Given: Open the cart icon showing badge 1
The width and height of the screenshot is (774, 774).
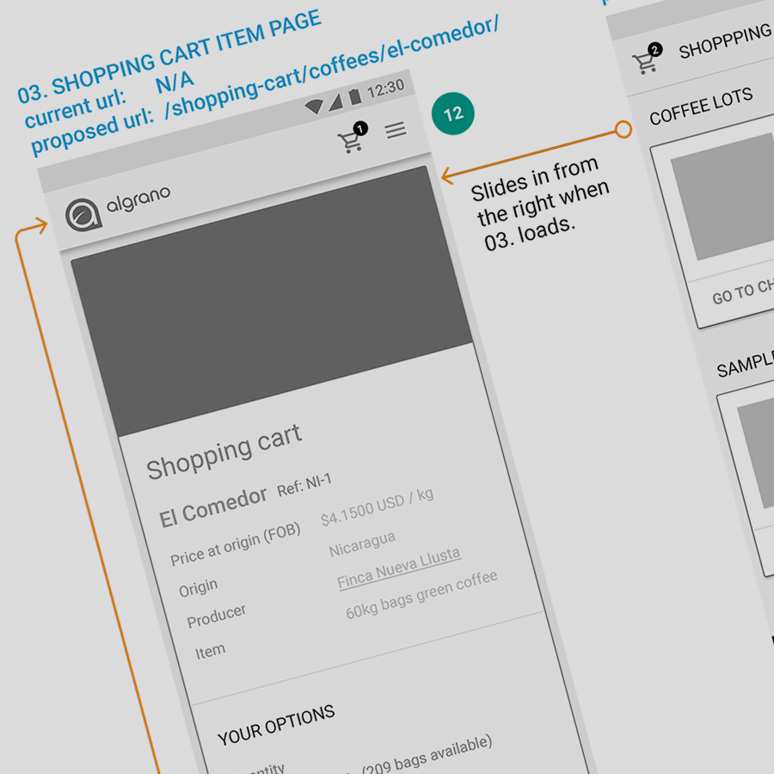Looking at the screenshot, I should click(x=352, y=140).
